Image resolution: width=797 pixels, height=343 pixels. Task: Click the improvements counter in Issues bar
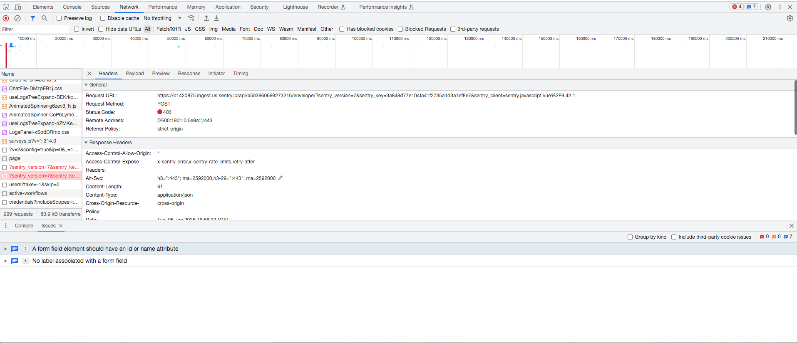tap(788, 237)
